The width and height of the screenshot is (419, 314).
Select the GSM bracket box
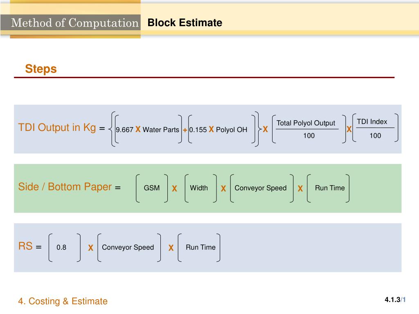point(152,188)
